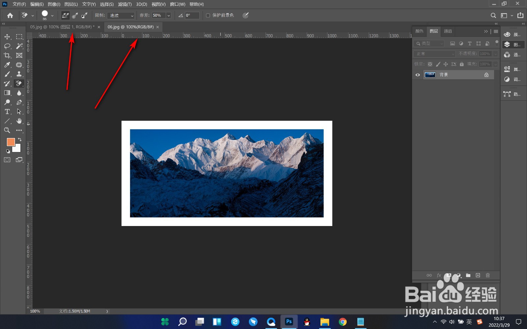Image resolution: width=527 pixels, height=329 pixels.
Task: Create a new layer in Layers panel
Action: (478, 275)
